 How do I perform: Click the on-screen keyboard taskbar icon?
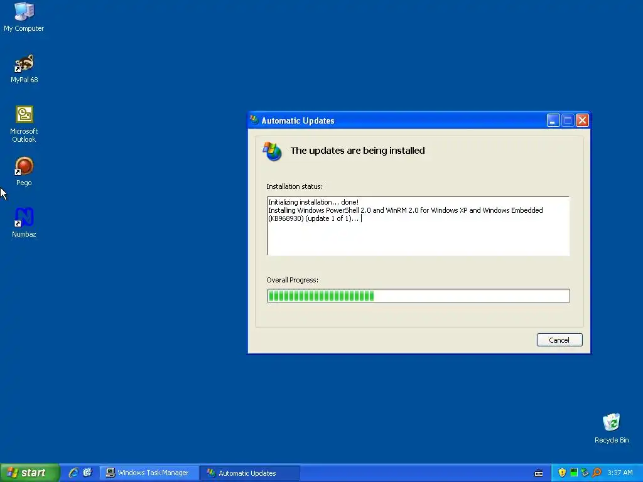click(539, 473)
